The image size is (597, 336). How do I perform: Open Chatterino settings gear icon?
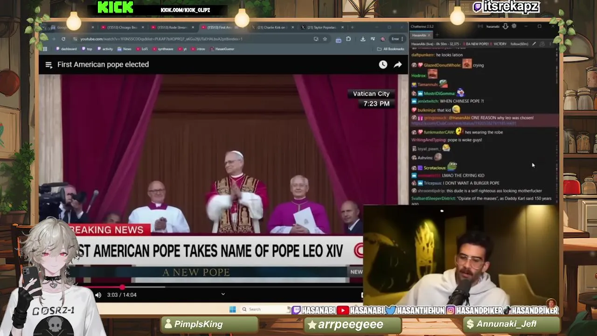(x=514, y=27)
